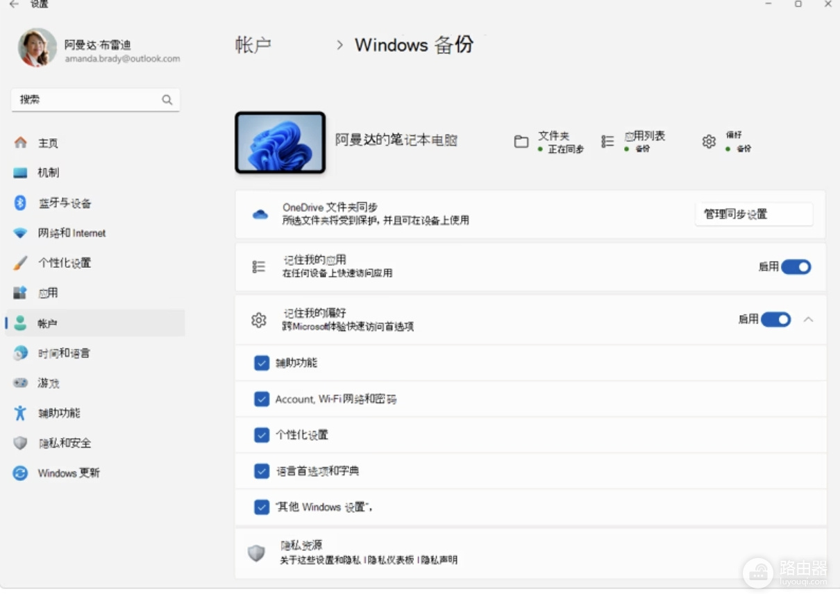
Task: Click the search magnifier icon
Action: click(x=167, y=100)
